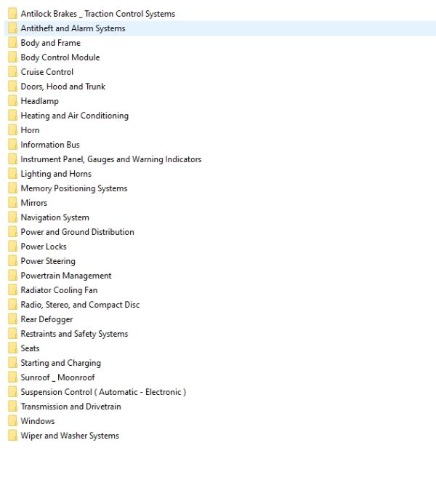The height and width of the screenshot is (496, 436).
Task: Click the 'Wiper and Washer Systems' name
Action: pyautogui.click(x=70, y=436)
